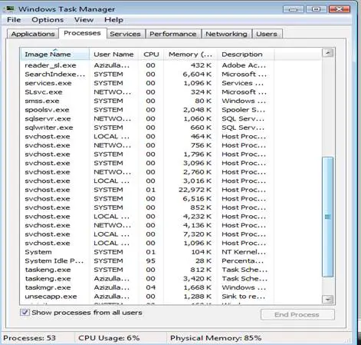361x345 pixels.
Task: Click the scrollbar up arrow
Action: pyautogui.click(x=327, y=53)
